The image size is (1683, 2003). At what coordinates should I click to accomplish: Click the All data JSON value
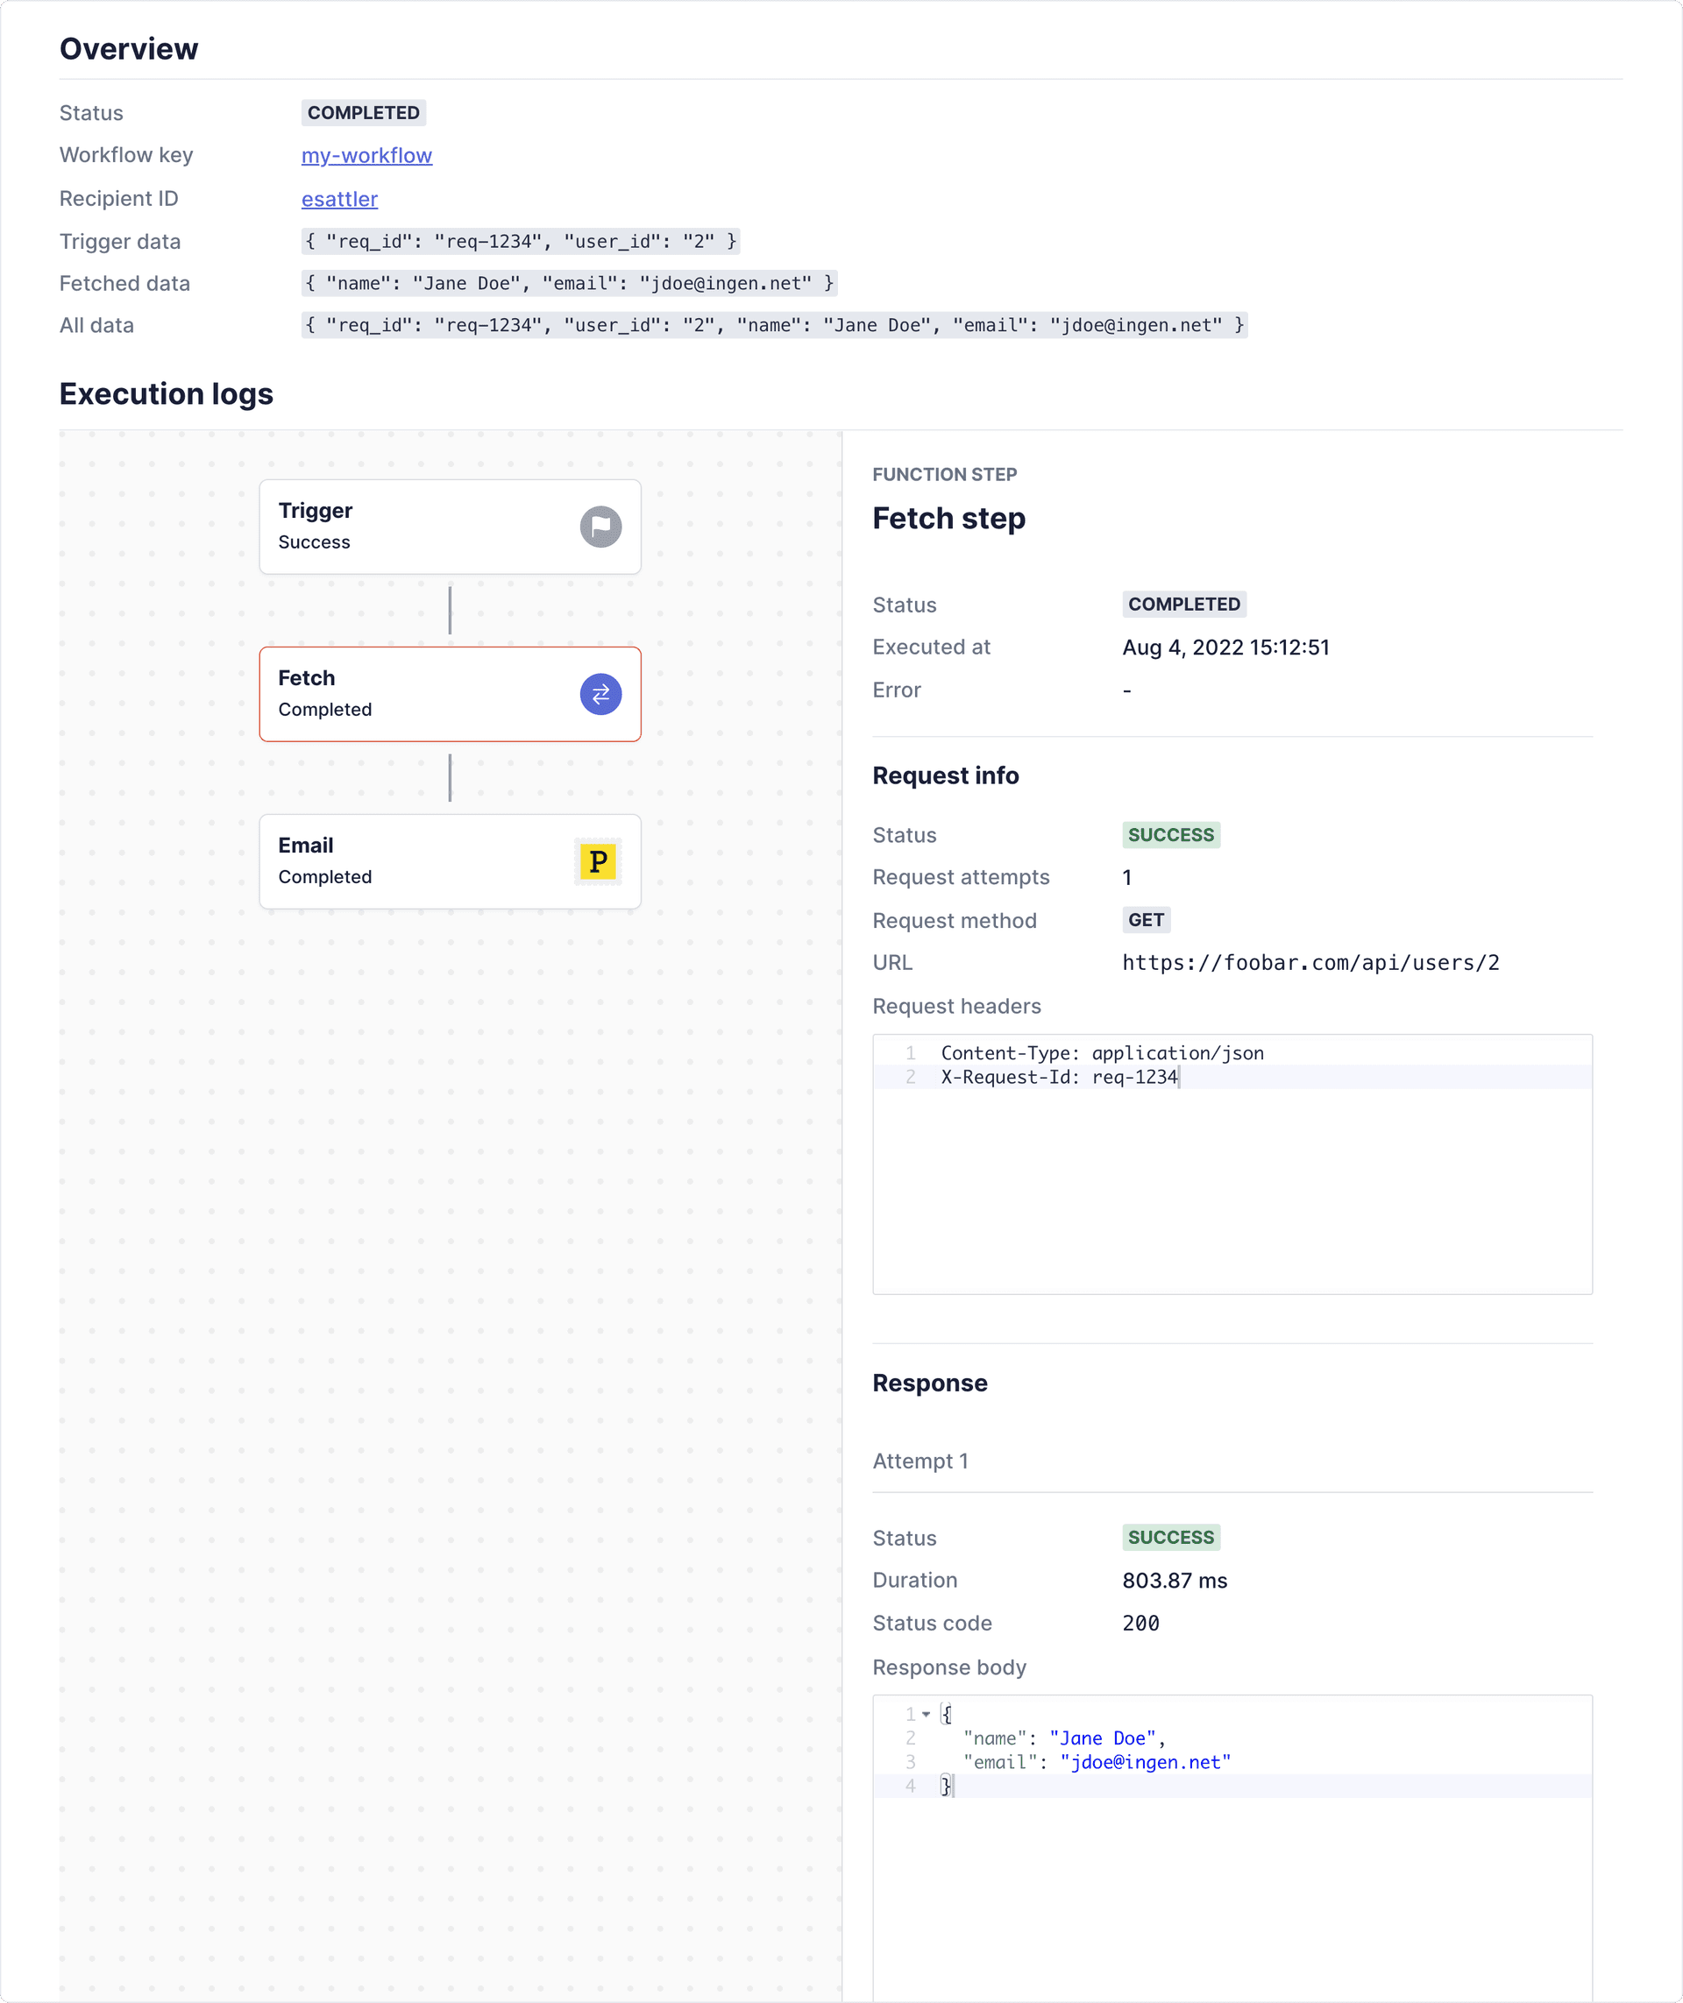[774, 325]
